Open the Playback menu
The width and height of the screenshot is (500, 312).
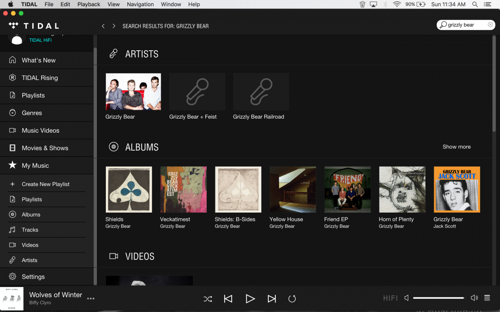point(89,4)
